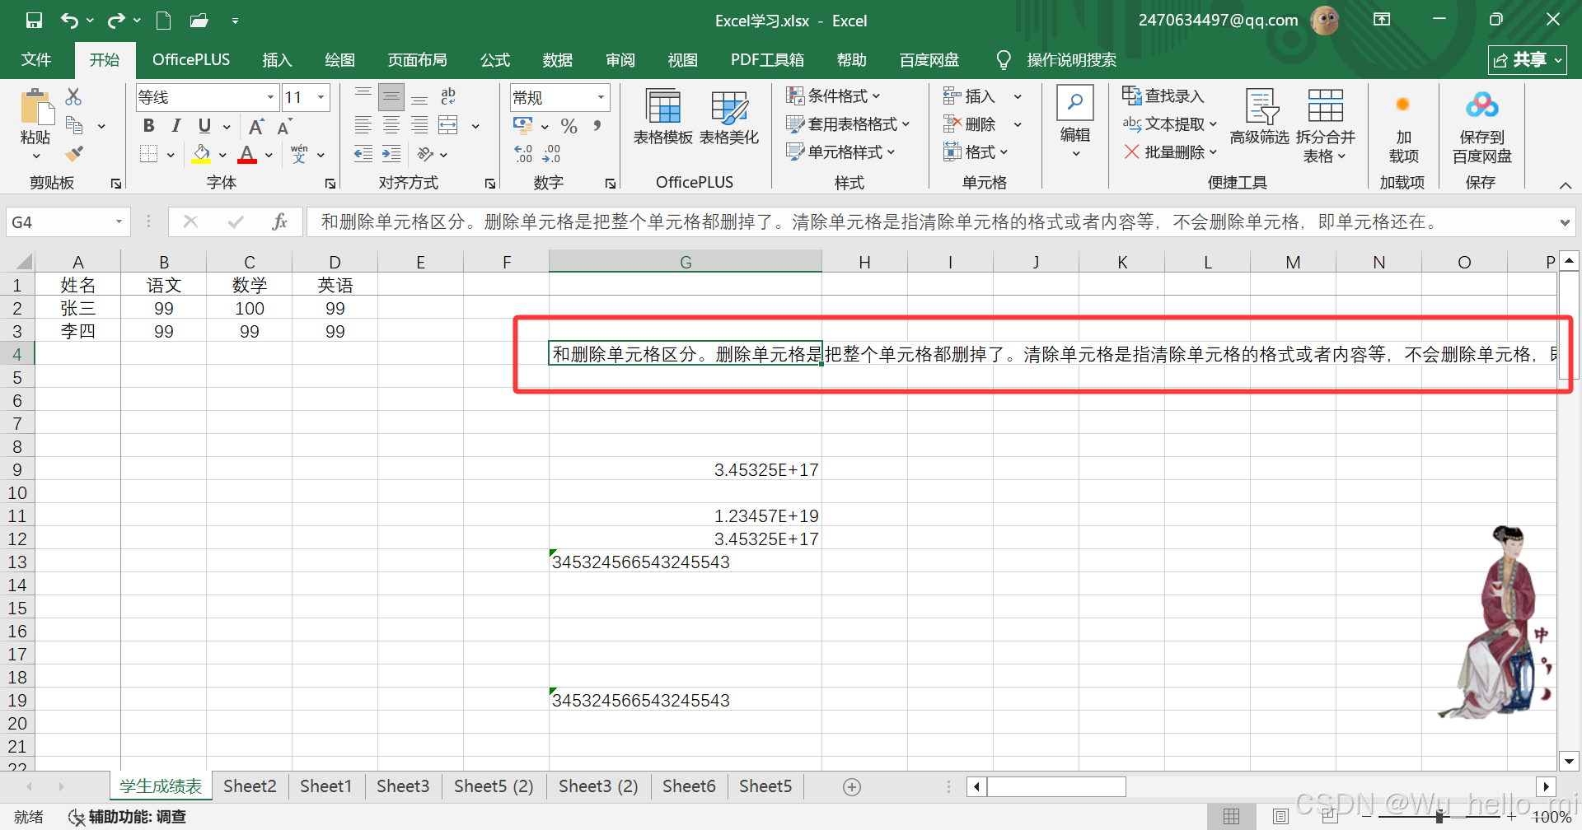The width and height of the screenshot is (1582, 830).
Task: Toggle bold formatting
Action: coord(148,126)
